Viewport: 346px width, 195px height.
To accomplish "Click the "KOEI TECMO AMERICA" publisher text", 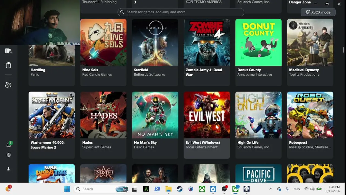I will pos(204,2).
